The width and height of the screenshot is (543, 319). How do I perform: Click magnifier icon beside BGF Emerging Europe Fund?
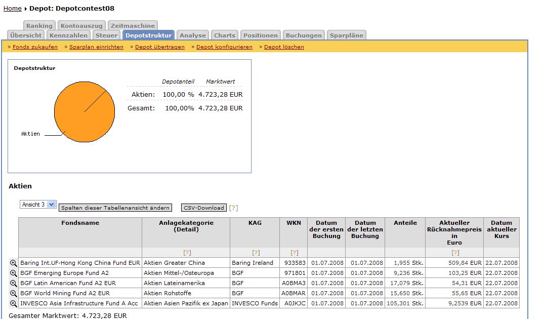coord(14,273)
